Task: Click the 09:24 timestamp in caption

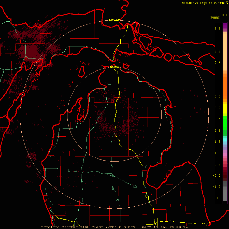Action: point(182,227)
